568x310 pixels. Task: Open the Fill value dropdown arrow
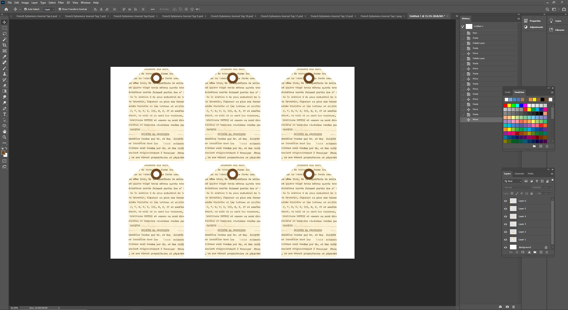pyautogui.click(x=552, y=193)
